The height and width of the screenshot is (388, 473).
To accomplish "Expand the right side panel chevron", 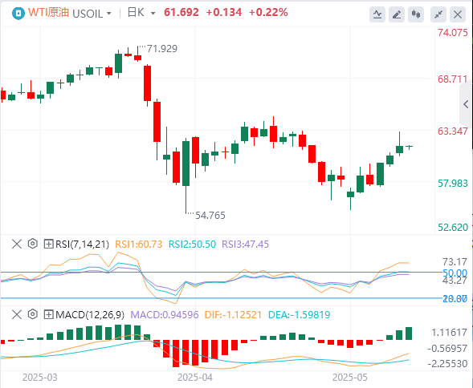I will click(x=466, y=104).
